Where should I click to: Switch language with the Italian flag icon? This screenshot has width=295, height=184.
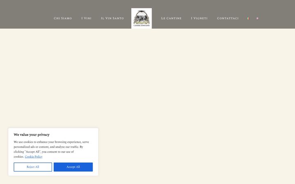tap(248, 18)
